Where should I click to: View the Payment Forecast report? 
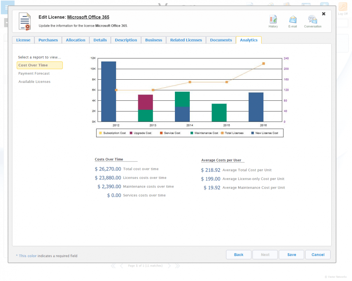[34, 74]
